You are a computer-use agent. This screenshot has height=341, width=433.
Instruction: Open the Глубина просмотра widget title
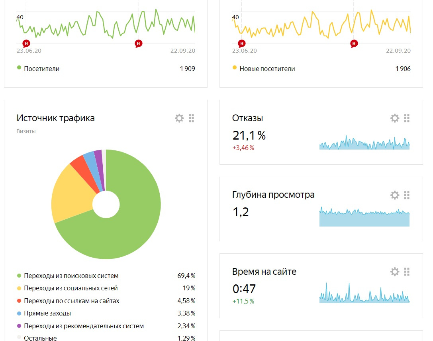(x=273, y=195)
